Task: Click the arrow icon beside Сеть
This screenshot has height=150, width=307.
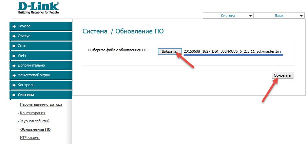Action: 14,46
